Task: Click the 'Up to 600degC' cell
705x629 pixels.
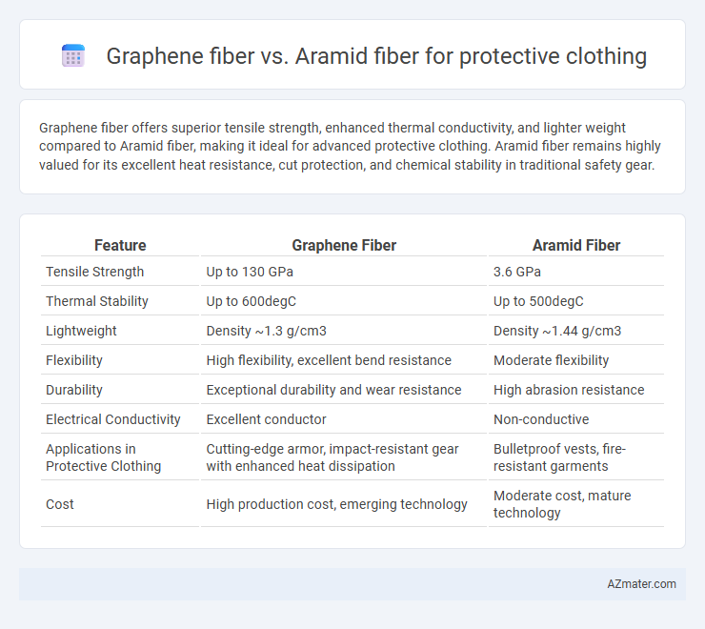Action: tap(251, 301)
